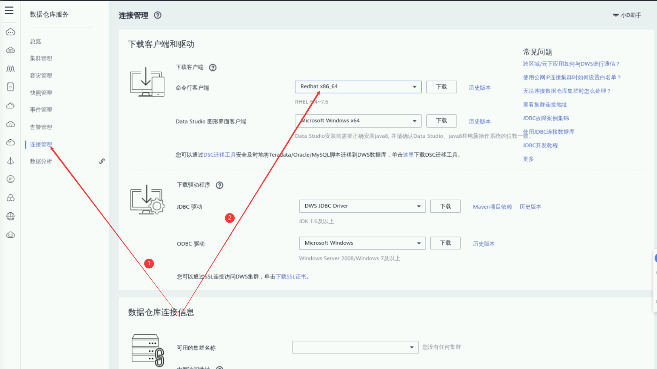The height and width of the screenshot is (369, 657).
Task: Click 下载 for the JDBC driver
Action: coord(446,206)
